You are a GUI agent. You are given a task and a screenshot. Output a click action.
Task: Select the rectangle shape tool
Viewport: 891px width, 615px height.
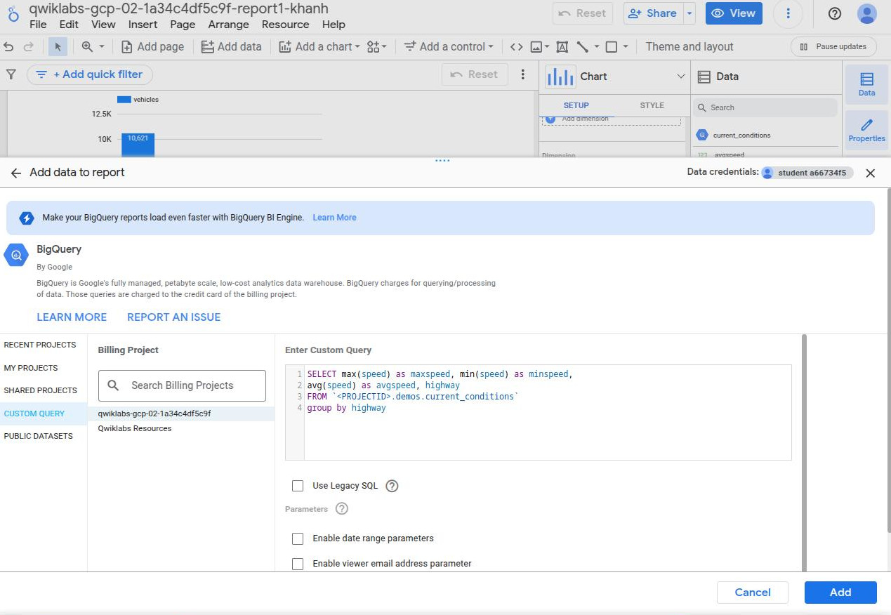point(611,47)
